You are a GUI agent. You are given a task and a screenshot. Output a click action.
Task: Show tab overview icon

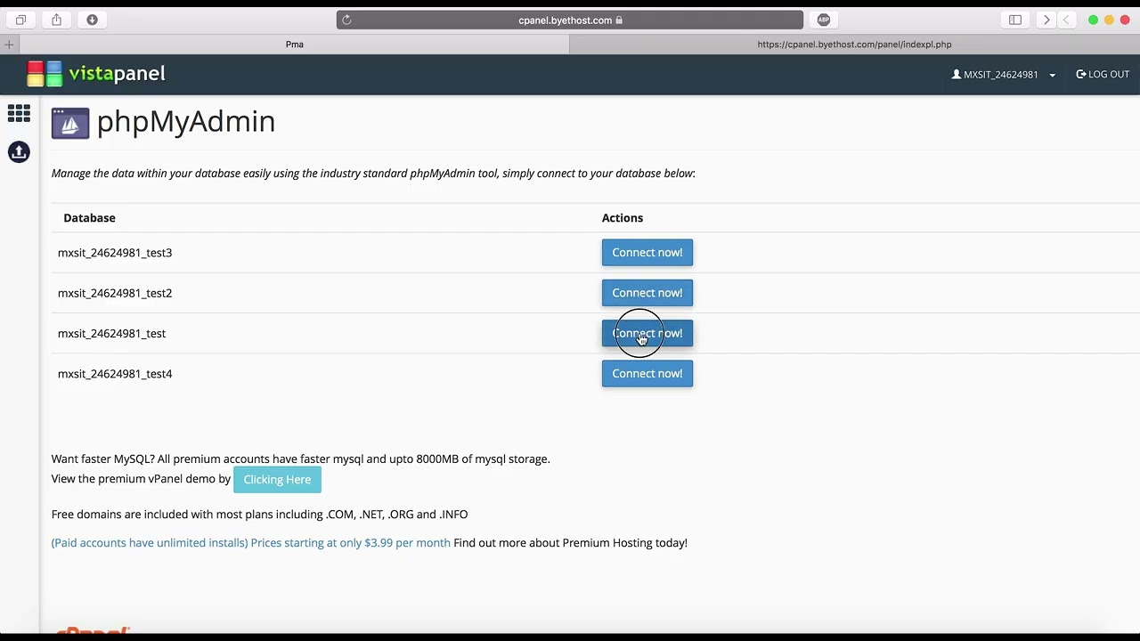(x=20, y=20)
